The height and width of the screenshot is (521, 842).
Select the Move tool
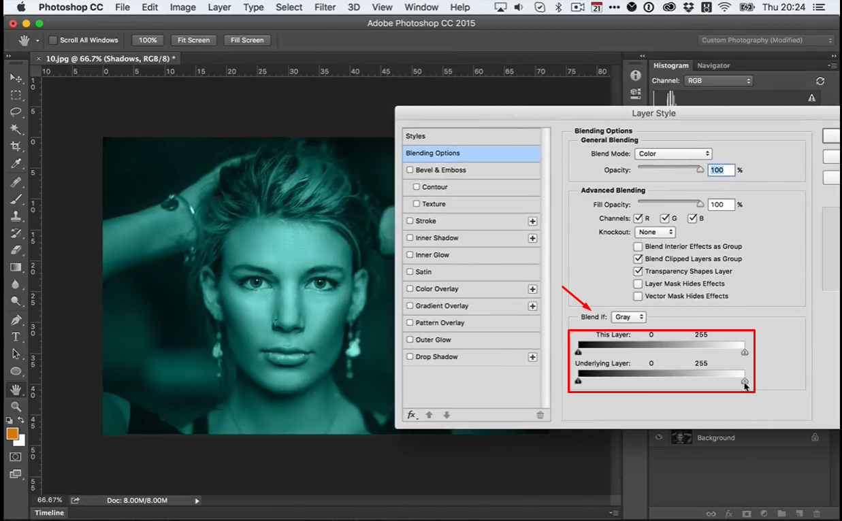[16, 78]
